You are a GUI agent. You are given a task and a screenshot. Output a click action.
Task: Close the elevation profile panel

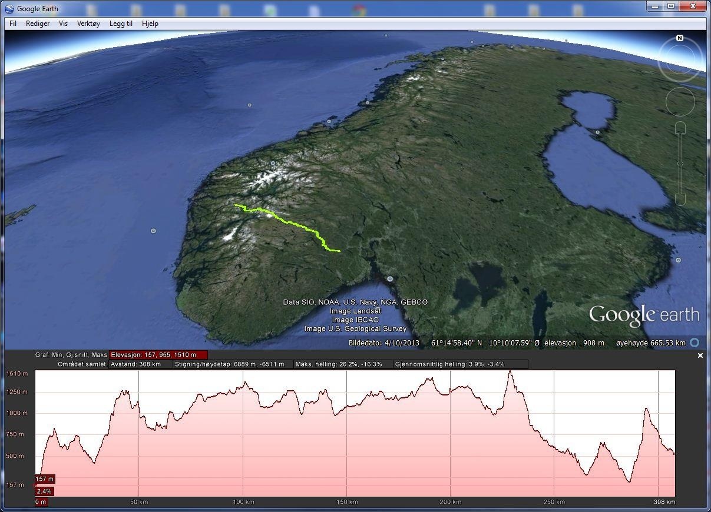click(700, 355)
